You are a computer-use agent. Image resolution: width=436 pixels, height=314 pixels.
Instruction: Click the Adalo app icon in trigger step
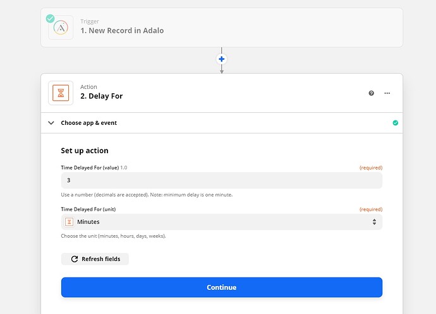click(x=61, y=28)
